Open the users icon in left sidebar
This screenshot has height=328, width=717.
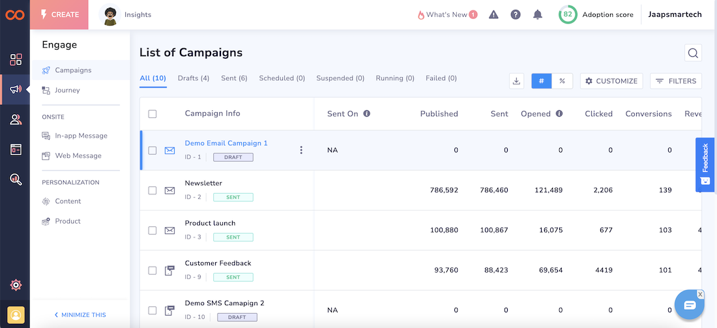coord(16,119)
